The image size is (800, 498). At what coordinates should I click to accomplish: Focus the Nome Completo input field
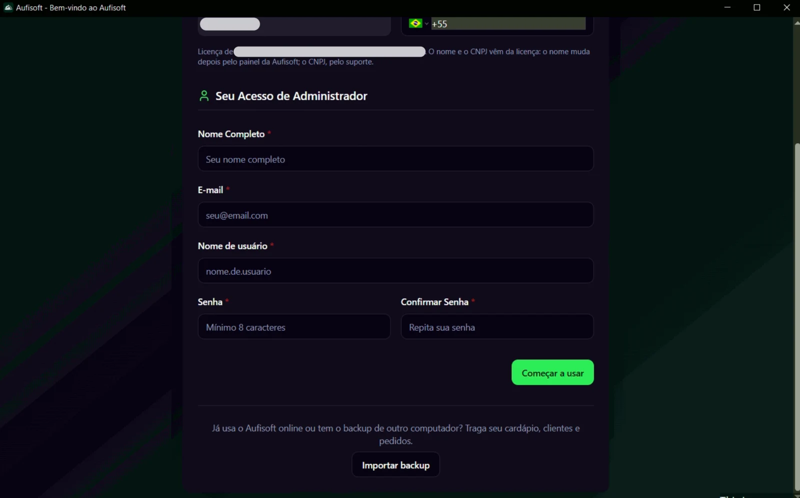(x=395, y=159)
